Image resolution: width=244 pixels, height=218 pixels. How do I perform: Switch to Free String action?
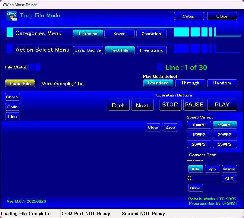click(151, 50)
